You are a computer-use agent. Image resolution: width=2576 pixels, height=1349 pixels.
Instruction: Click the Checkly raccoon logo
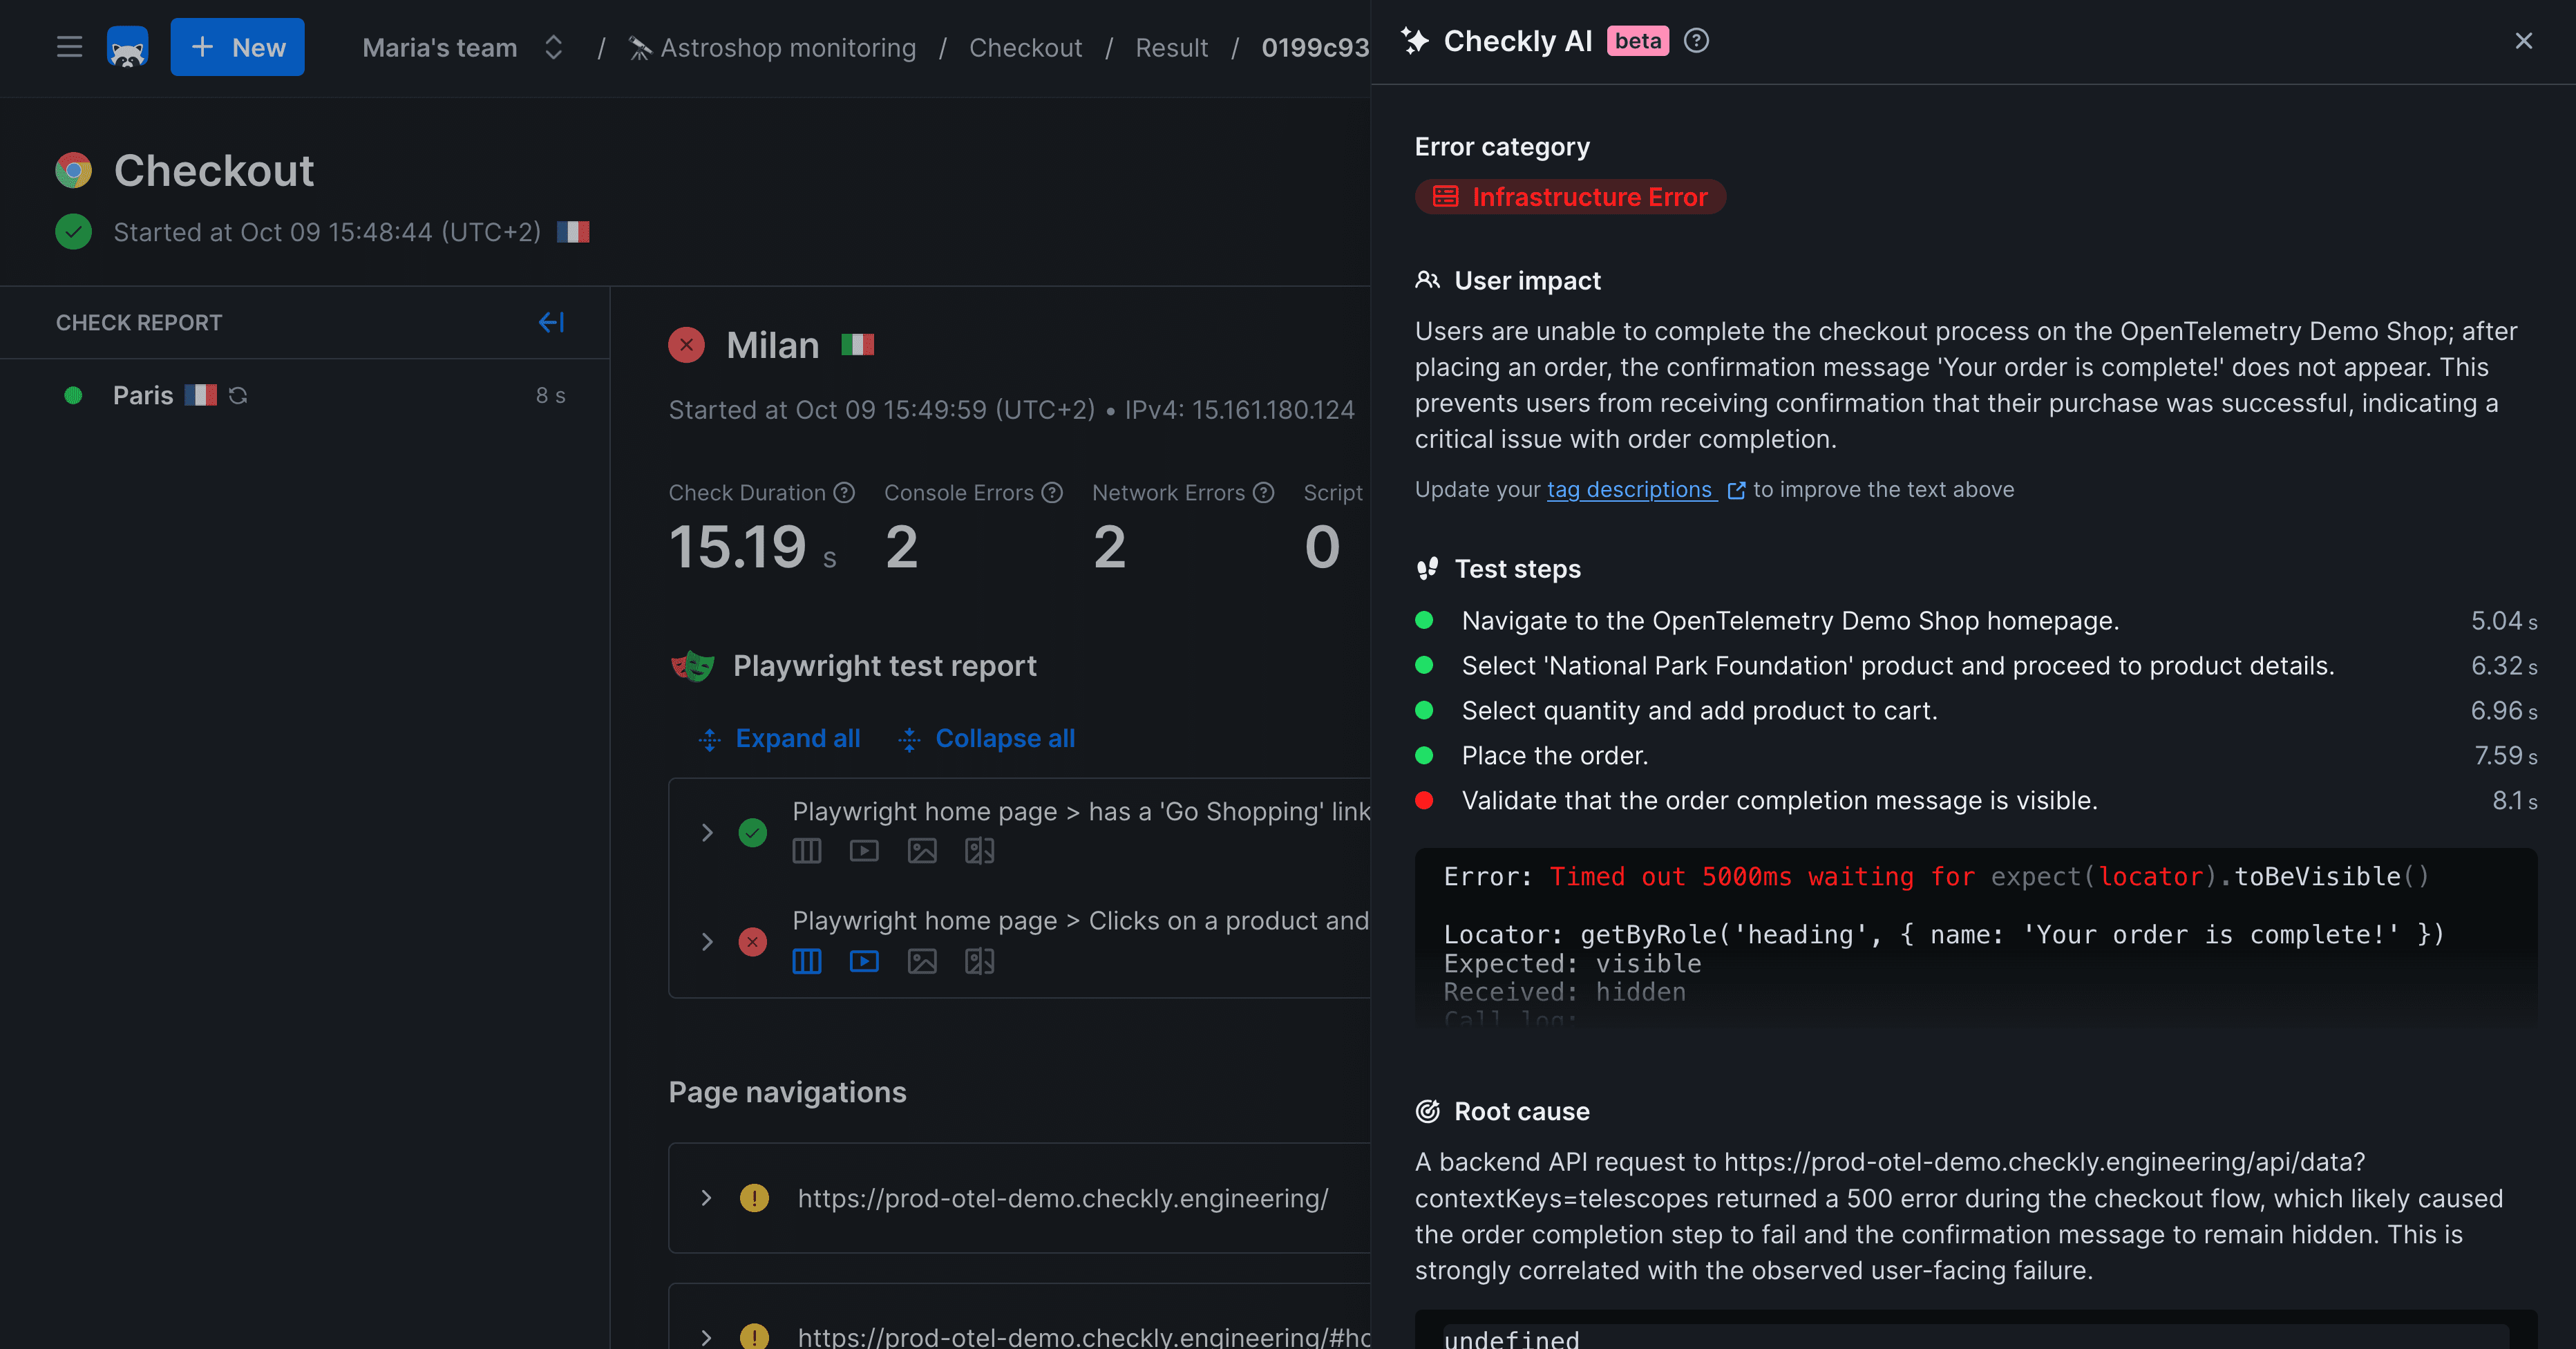coord(127,47)
